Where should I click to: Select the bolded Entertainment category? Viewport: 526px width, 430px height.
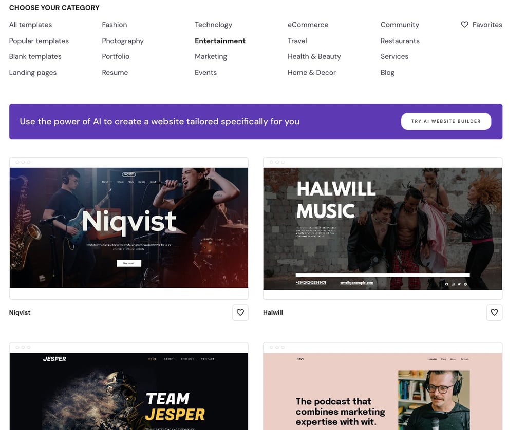point(220,41)
